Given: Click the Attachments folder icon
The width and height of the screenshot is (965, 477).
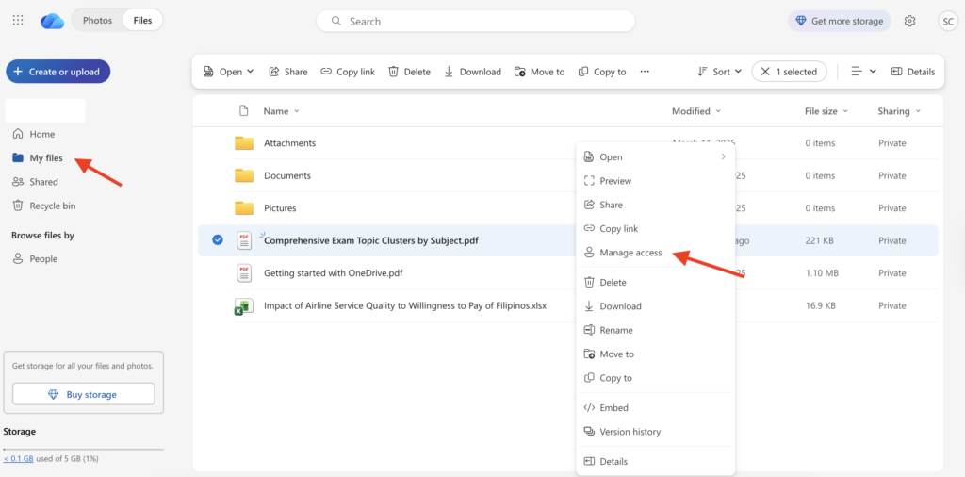Looking at the screenshot, I should [244, 143].
